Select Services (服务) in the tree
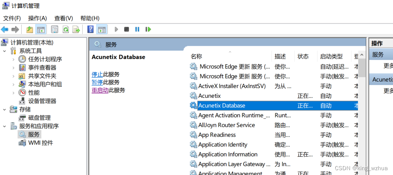This screenshot has height=175, width=393. click(x=34, y=135)
